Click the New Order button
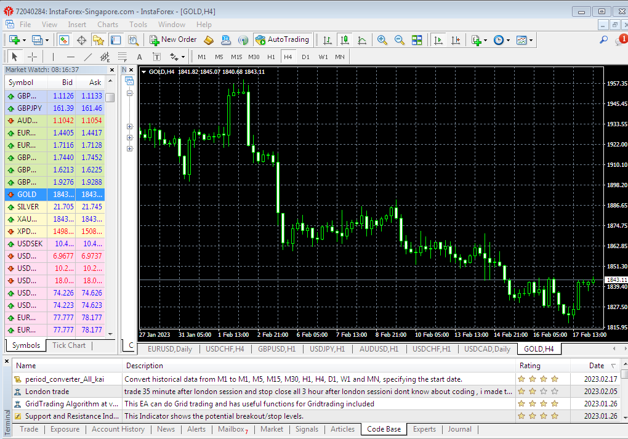Viewport: 628px width, 439px height. (173, 39)
